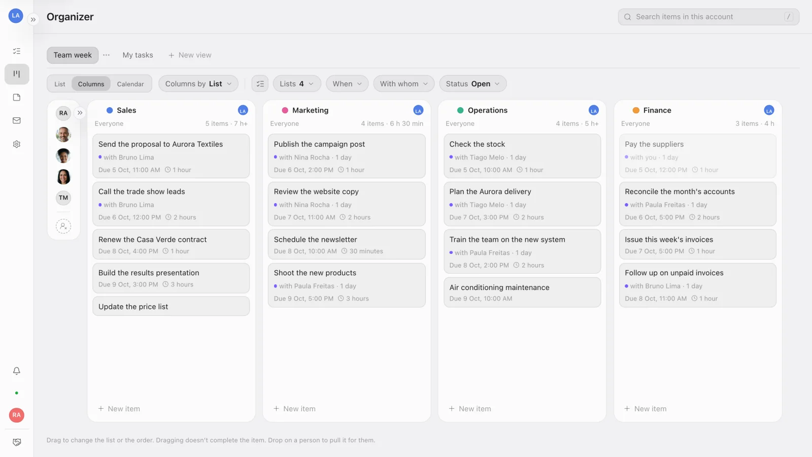Open the notes page sidebar icon

(x=17, y=97)
